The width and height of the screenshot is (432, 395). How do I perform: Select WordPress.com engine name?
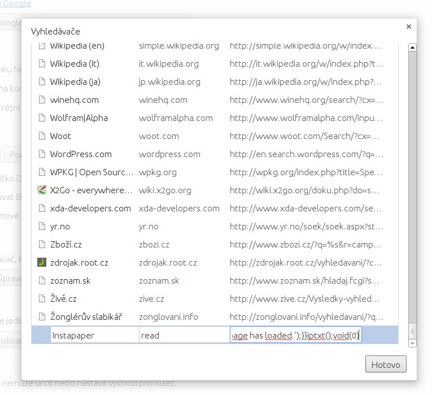(x=81, y=154)
